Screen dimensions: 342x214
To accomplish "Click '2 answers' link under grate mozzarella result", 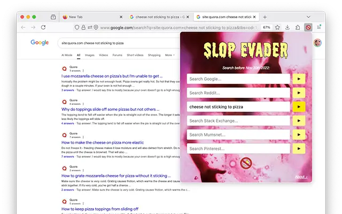I will 68,189.
